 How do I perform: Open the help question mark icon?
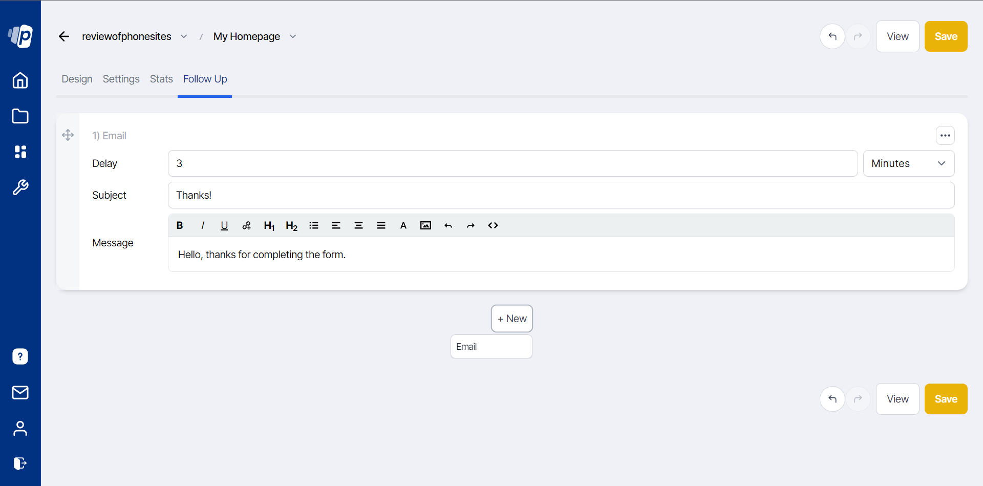pos(20,356)
